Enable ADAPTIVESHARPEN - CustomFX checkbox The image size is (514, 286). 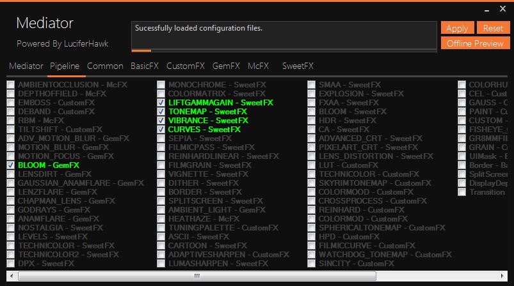click(x=161, y=255)
